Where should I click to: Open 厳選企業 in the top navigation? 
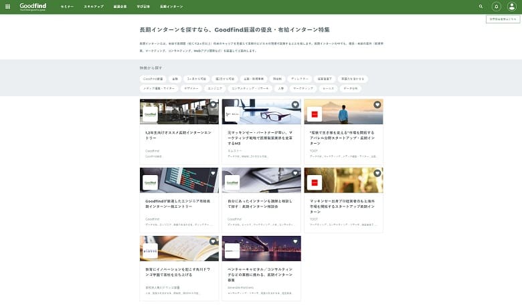[x=120, y=7]
